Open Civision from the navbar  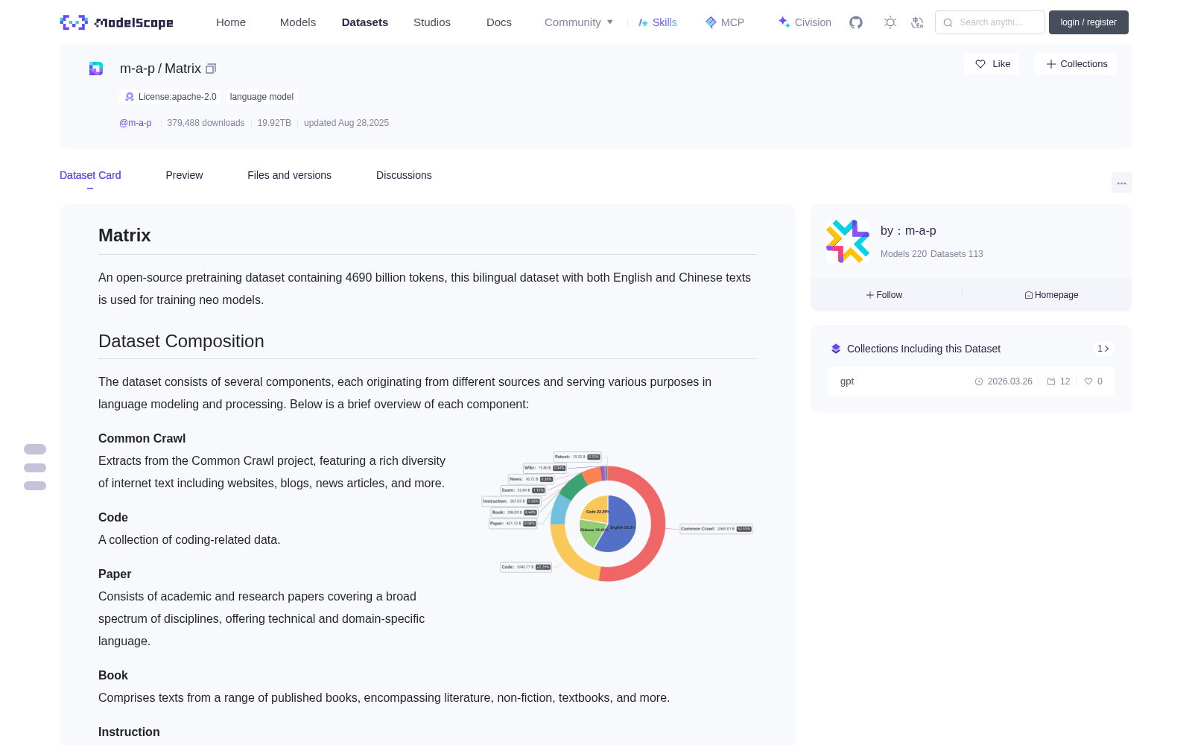click(805, 22)
